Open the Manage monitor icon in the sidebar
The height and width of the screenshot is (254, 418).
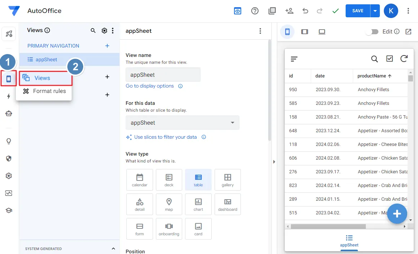(x=9, y=193)
